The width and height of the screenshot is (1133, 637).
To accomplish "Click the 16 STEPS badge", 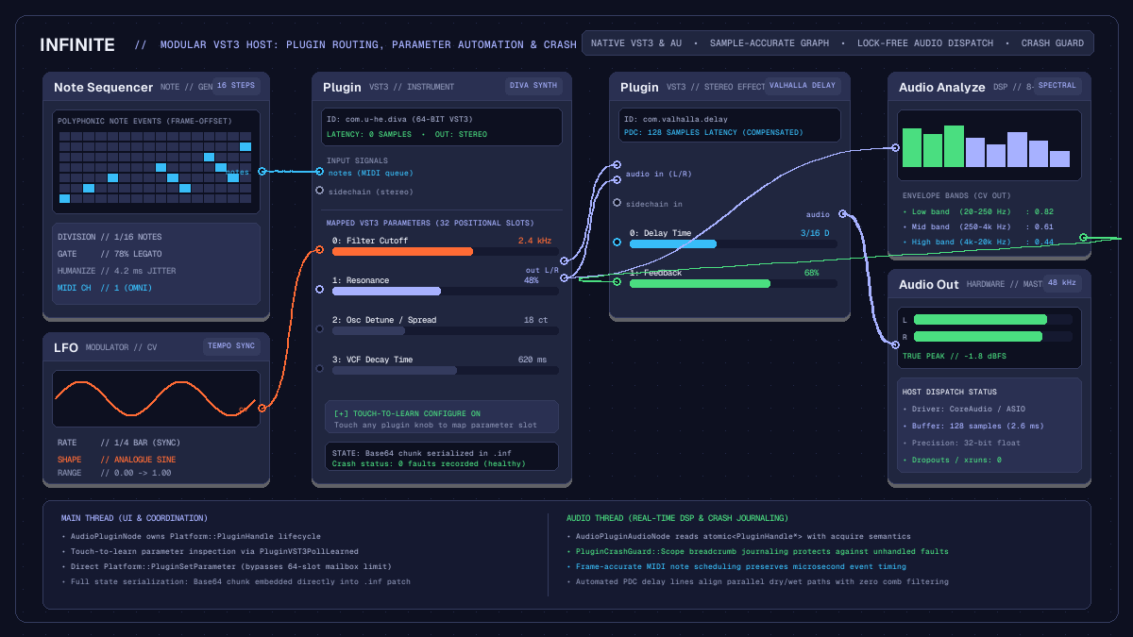I will 235,85.
